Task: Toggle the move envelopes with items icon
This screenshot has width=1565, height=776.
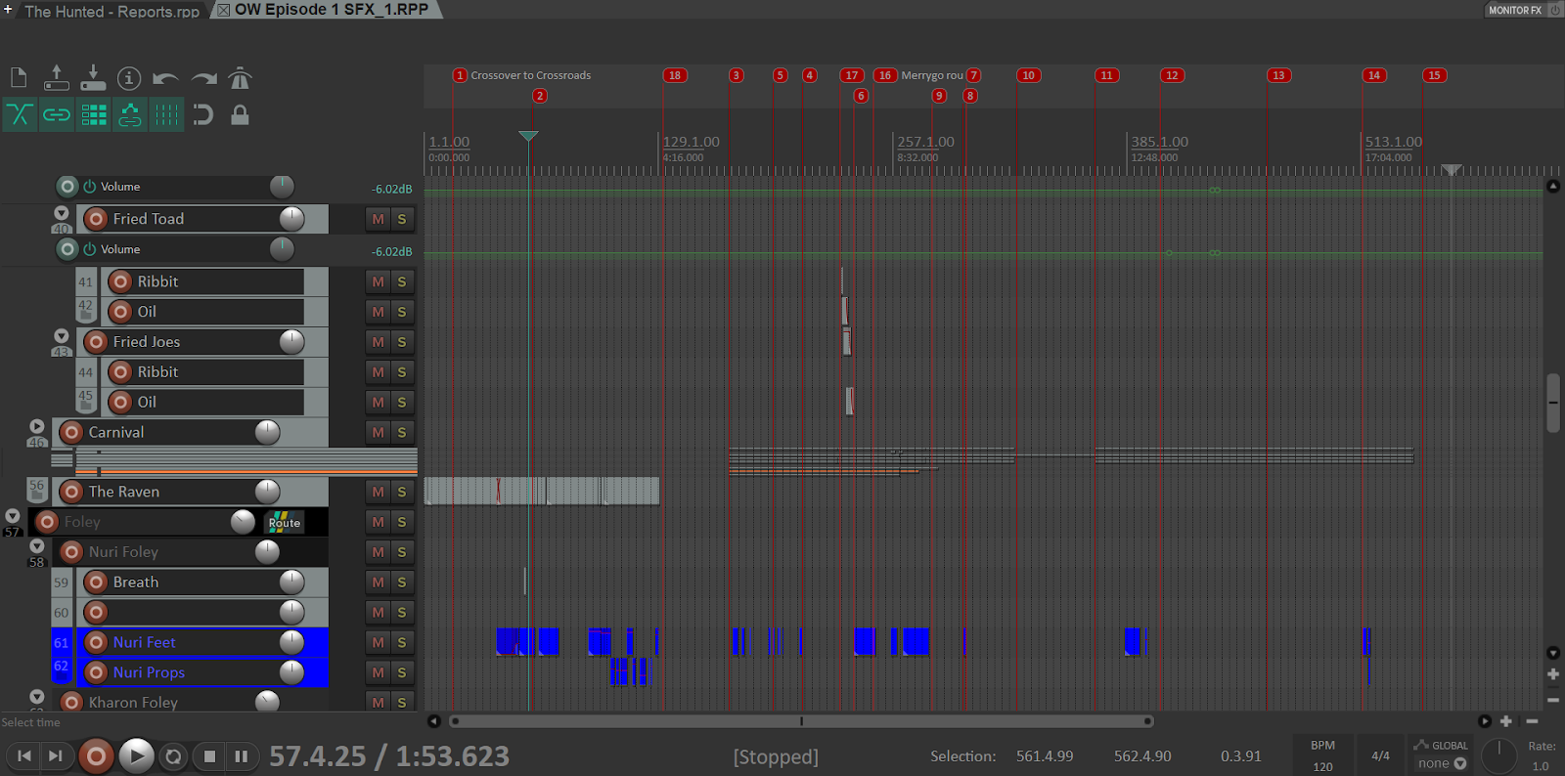Action: pyautogui.click(x=130, y=115)
